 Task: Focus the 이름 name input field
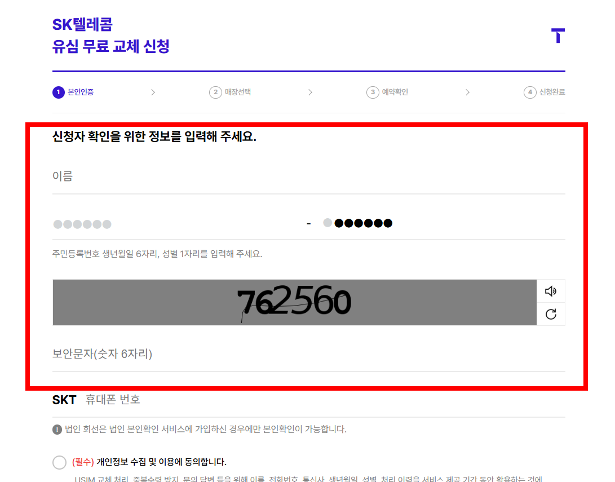(309, 176)
